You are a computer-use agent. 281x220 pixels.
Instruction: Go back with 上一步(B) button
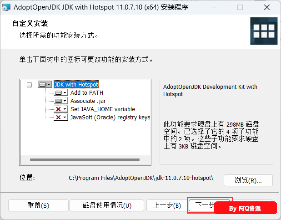point(167,205)
